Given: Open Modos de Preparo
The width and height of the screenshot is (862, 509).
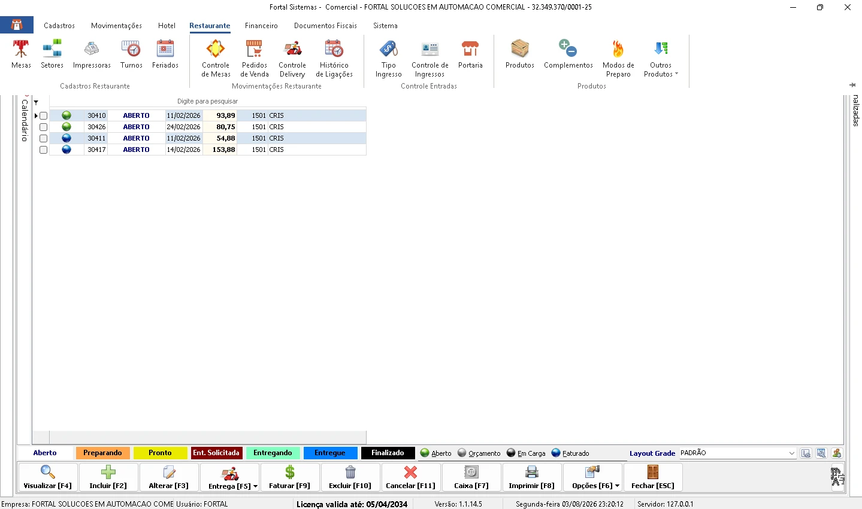Looking at the screenshot, I should [x=618, y=58].
